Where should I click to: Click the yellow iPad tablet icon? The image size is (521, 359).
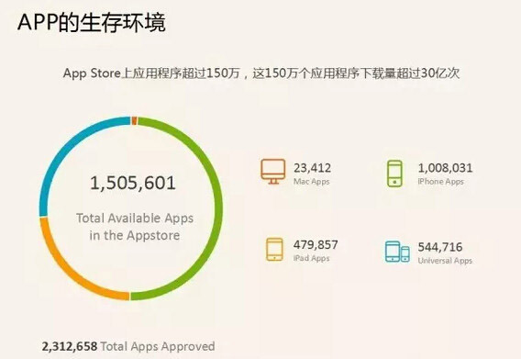point(274,249)
